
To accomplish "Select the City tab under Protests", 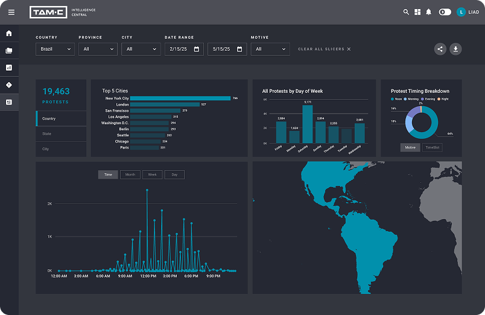I will pyautogui.click(x=61, y=148).
